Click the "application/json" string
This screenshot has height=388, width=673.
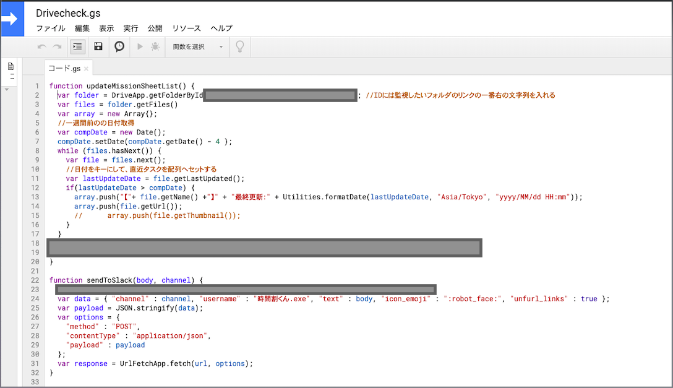tap(170, 335)
